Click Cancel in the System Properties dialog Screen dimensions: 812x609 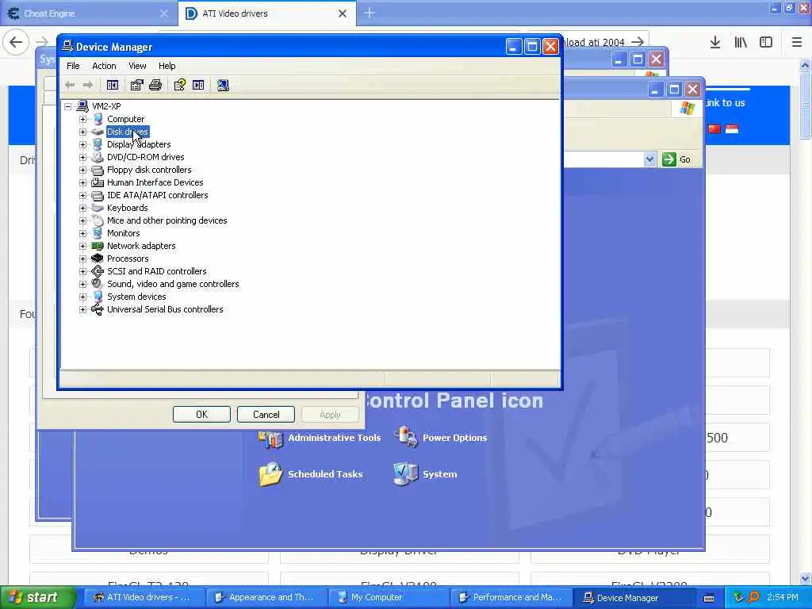pos(266,414)
